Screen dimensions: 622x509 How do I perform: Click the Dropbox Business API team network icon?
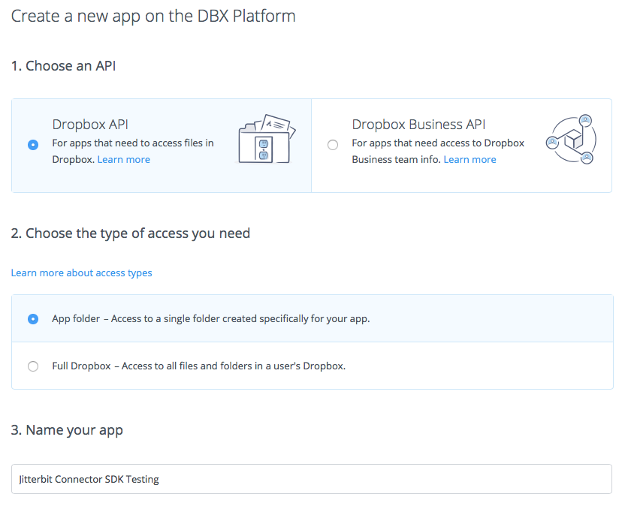coord(569,140)
